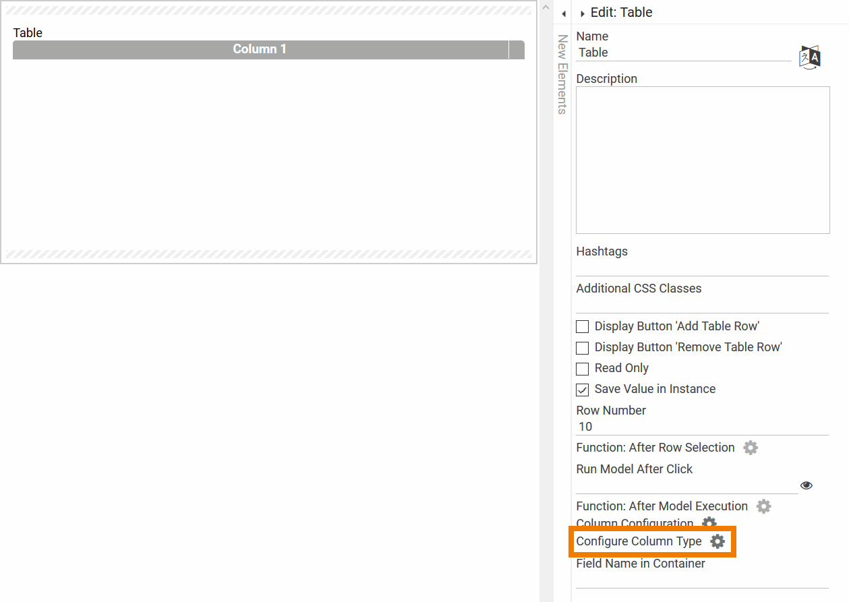Click the translation icon beside Name
Viewport: 849px width, 602px height.
(x=810, y=57)
